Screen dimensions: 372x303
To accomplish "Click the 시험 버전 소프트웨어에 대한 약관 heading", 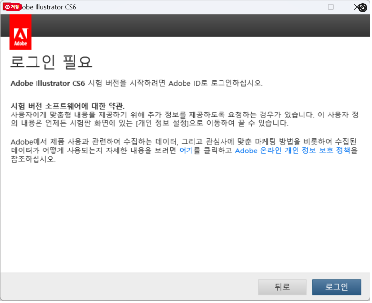I will coord(68,106).
